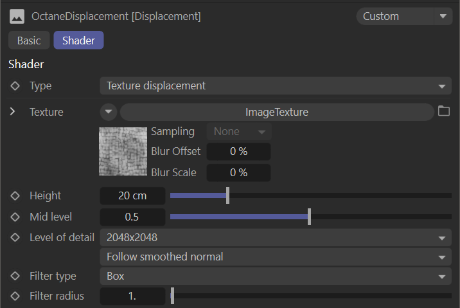Expand the Texture row chevron
Viewport: 460px width, 308px height.
[x=13, y=112]
